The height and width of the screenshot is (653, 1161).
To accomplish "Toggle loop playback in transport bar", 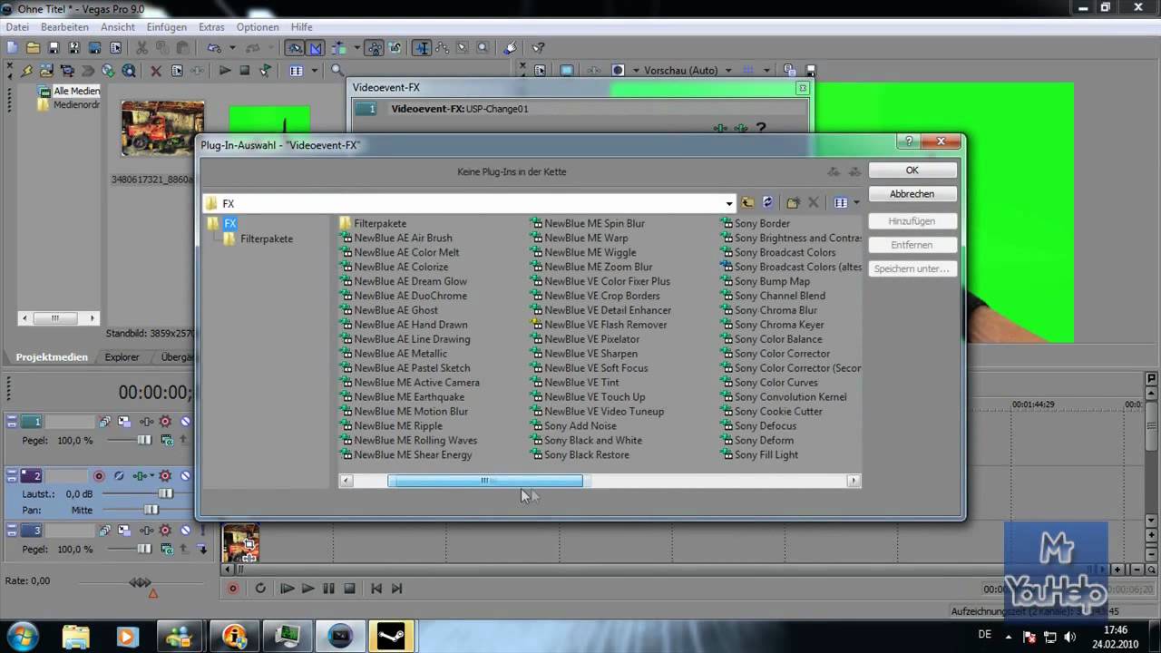I will (x=260, y=589).
